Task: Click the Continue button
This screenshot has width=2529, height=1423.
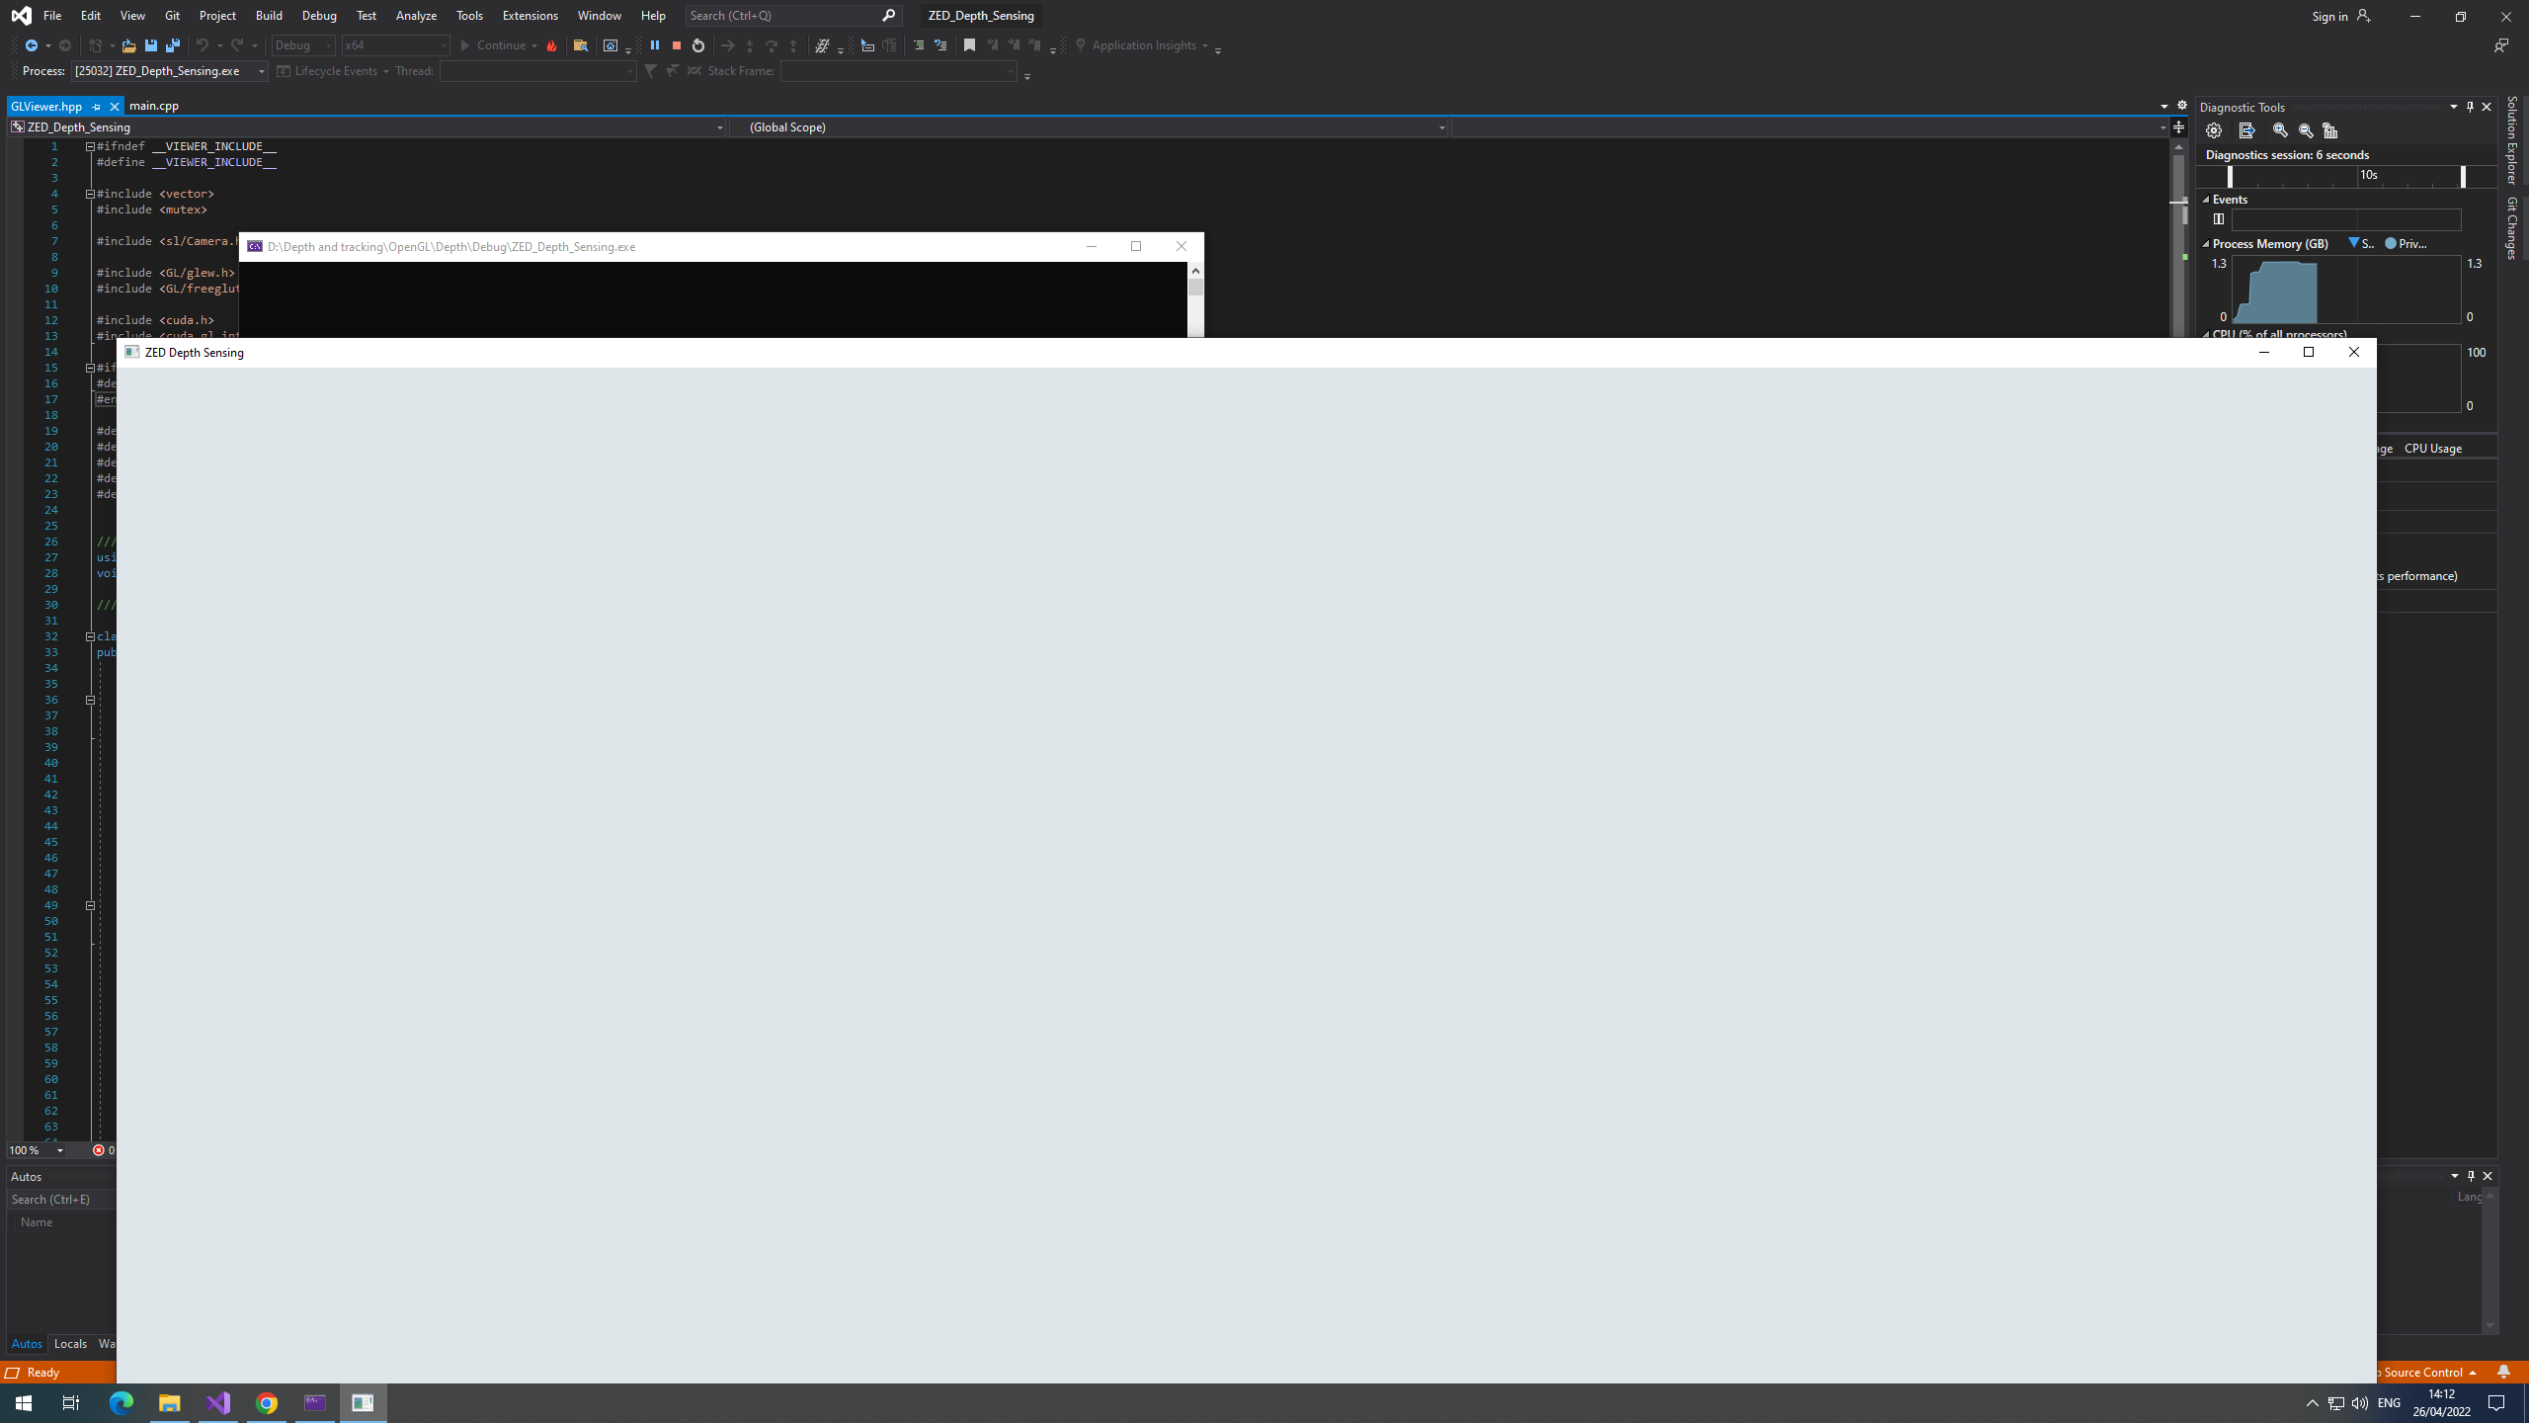Action: point(492,45)
